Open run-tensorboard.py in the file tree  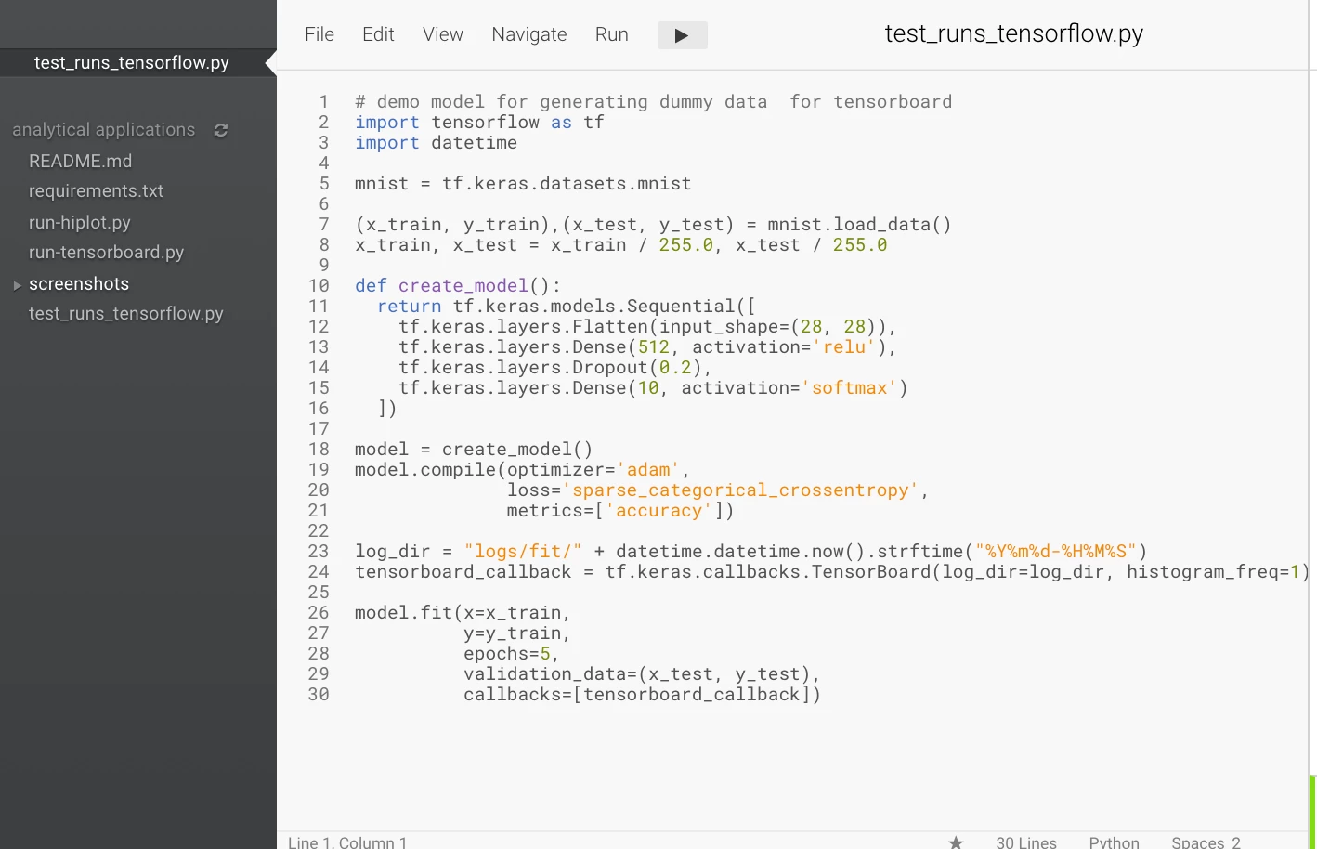point(106,253)
